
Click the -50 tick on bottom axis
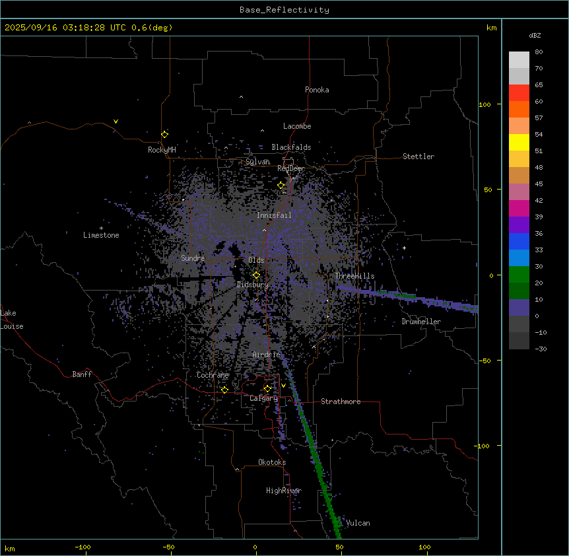[x=168, y=547]
